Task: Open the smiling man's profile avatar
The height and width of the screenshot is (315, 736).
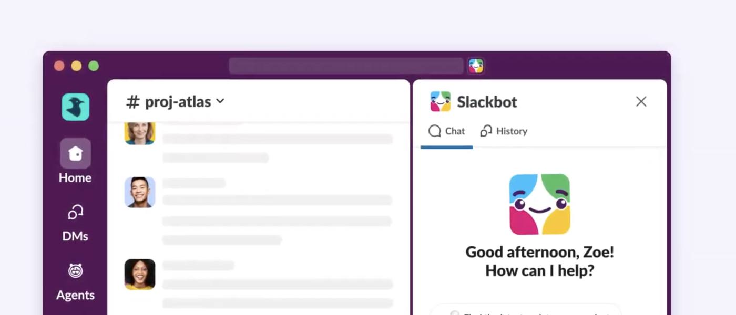Action: click(140, 192)
